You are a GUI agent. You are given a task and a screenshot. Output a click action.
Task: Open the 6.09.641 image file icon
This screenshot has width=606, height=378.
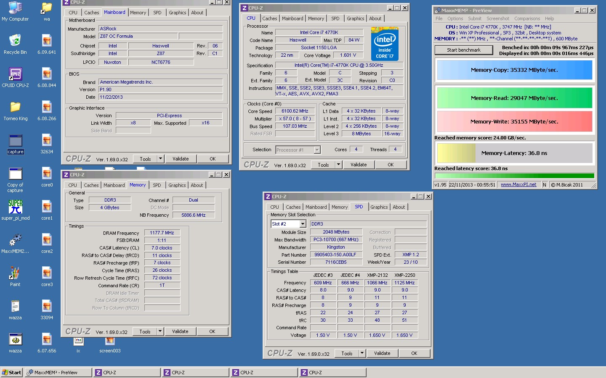click(47, 44)
